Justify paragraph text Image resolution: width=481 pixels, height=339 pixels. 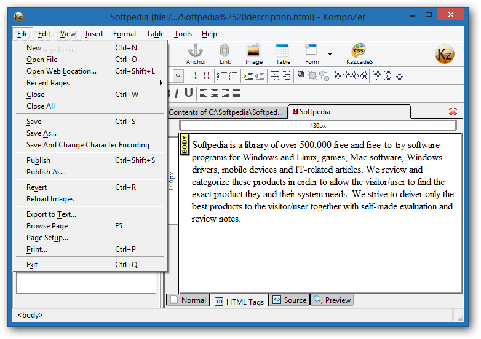[237, 93]
